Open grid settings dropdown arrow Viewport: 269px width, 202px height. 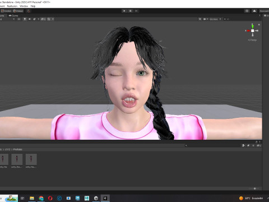(x=53, y=19)
